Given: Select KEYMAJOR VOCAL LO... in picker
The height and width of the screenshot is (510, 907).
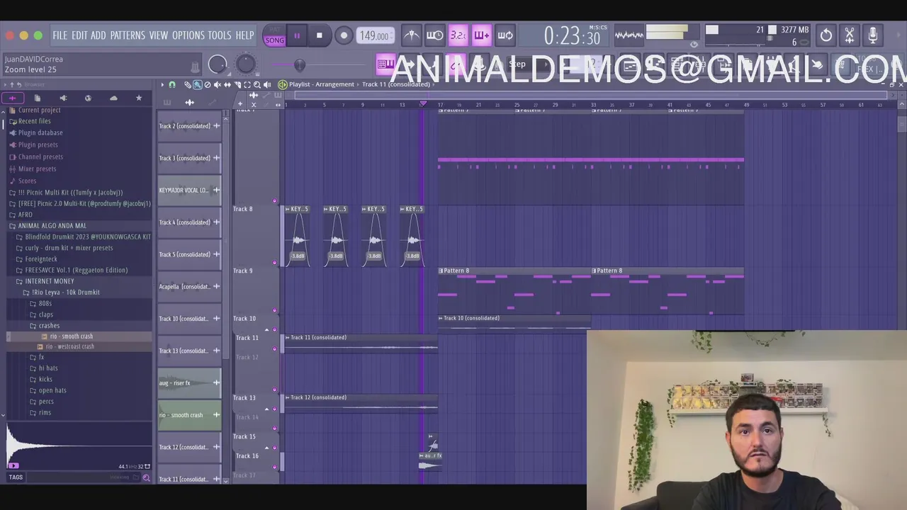Looking at the screenshot, I should click(x=189, y=190).
